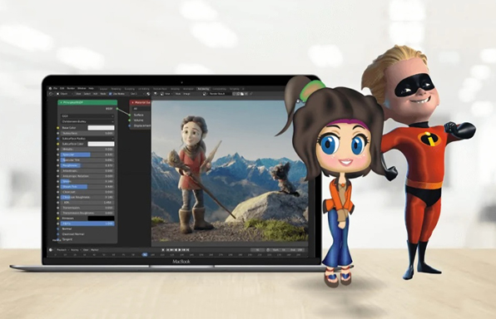
Task: Click the play animation button
Action: [x=180, y=250]
